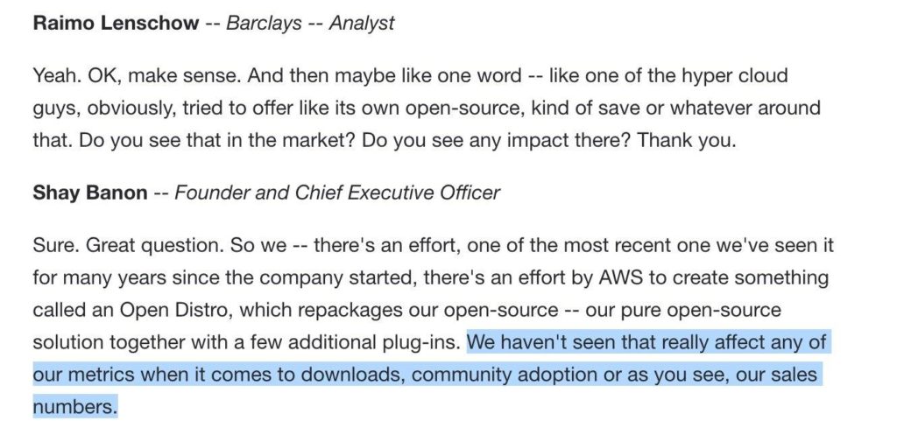Click the italic word Barclays
The image size is (897, 435).
(264, 23)
